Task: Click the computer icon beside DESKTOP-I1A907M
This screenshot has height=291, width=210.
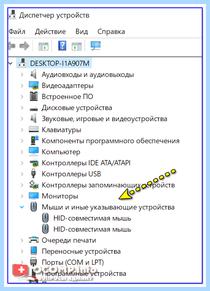Action: [x=22, y=63]
